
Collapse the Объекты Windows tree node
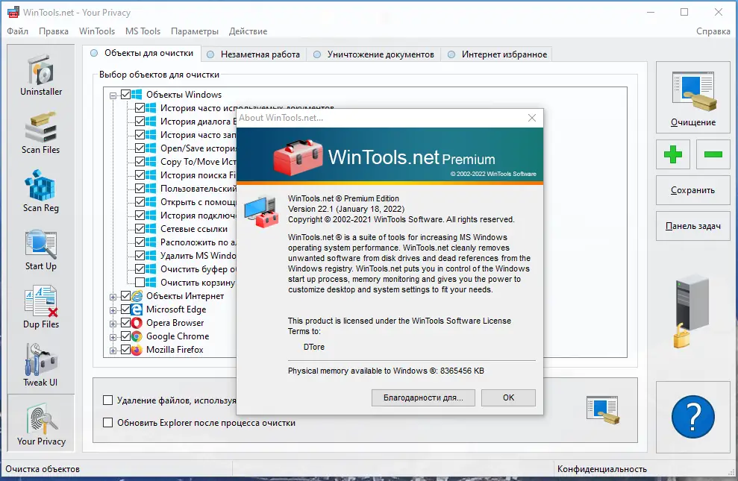tap(113, 95)
